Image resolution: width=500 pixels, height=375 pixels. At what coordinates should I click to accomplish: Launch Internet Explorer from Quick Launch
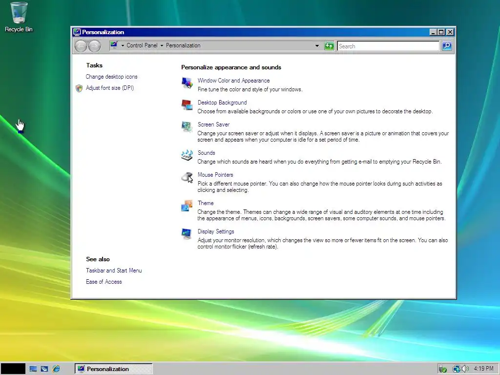[56, 369]
